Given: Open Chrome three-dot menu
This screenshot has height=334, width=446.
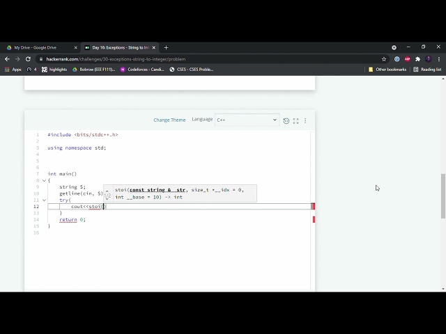Looking at the screenshot, I should click(x=439, y=59).
